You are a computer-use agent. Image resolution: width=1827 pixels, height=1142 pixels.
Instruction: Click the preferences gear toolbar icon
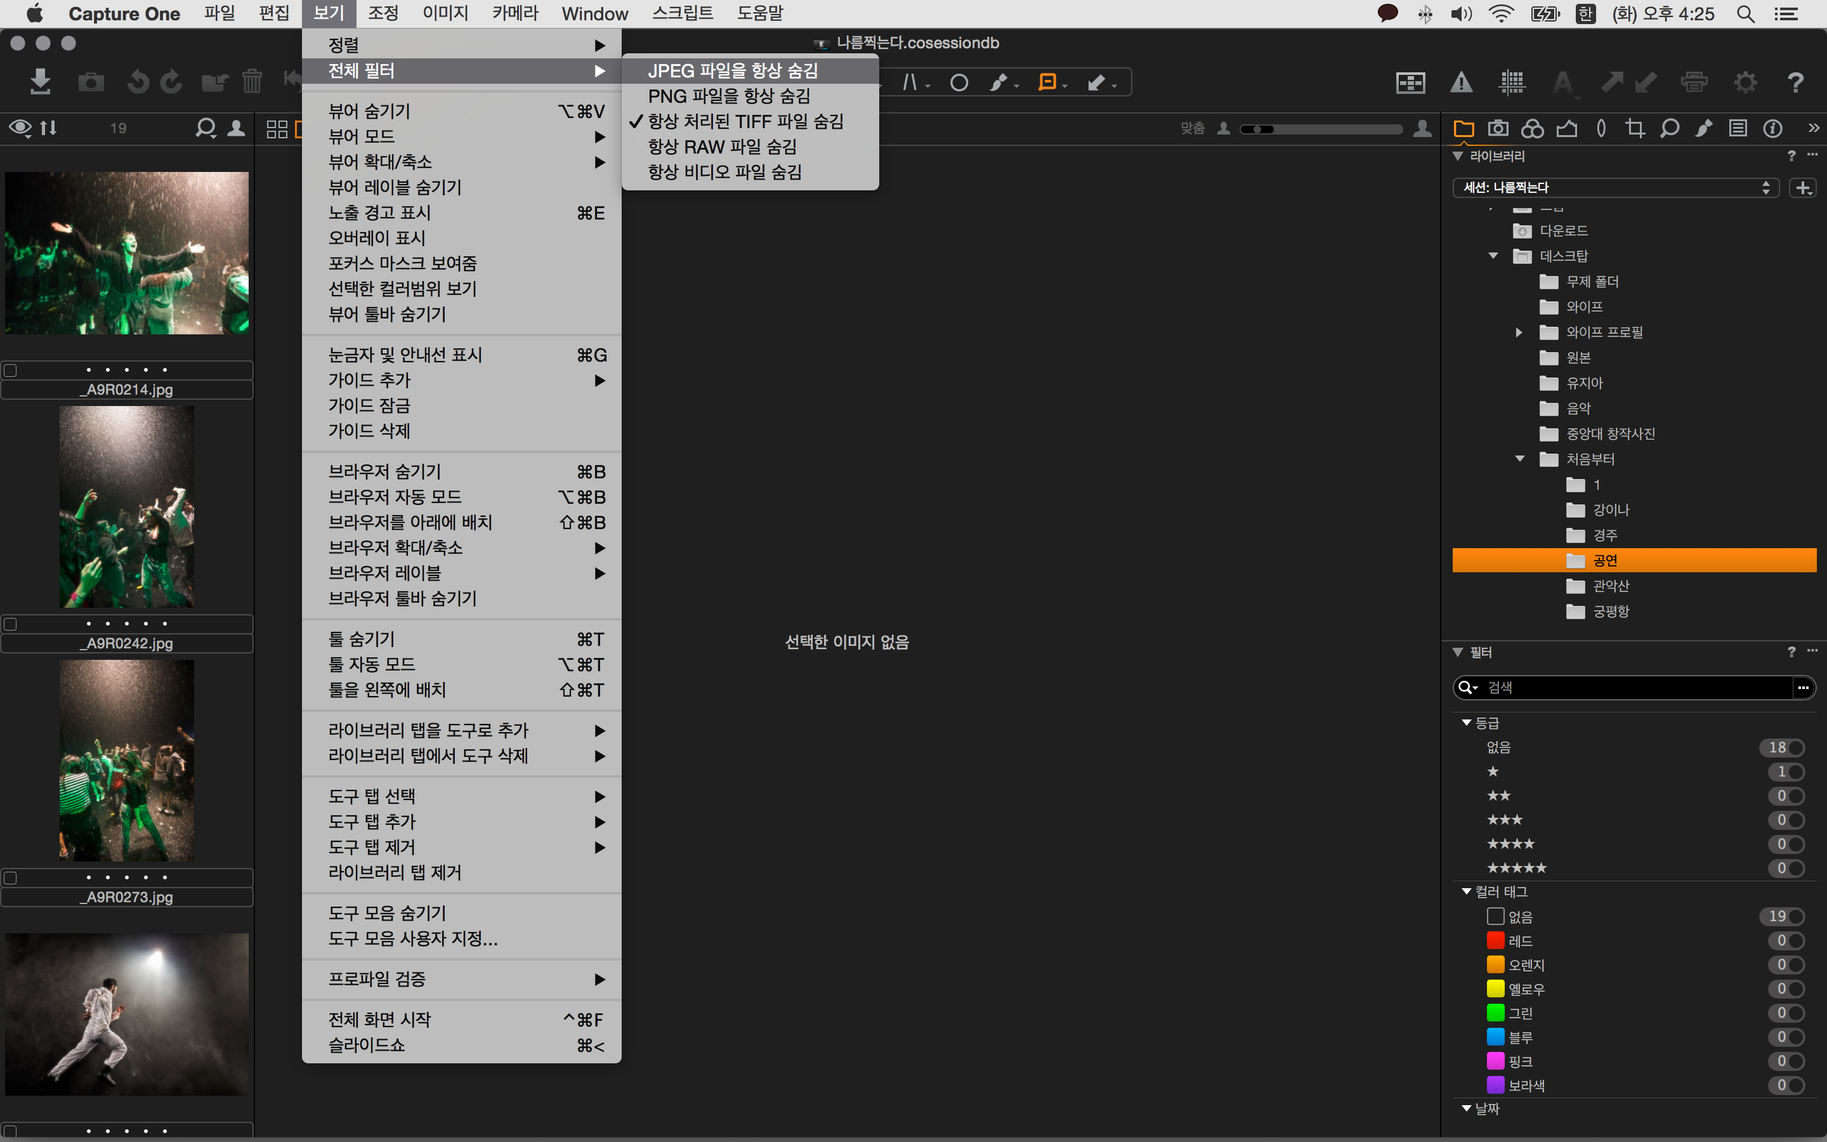click(x=1745, y=82)
